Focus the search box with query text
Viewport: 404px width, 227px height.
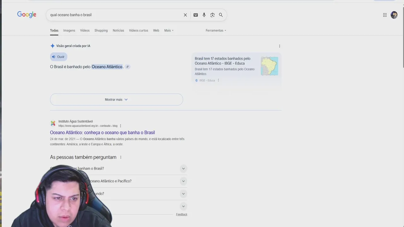[115, 15]
